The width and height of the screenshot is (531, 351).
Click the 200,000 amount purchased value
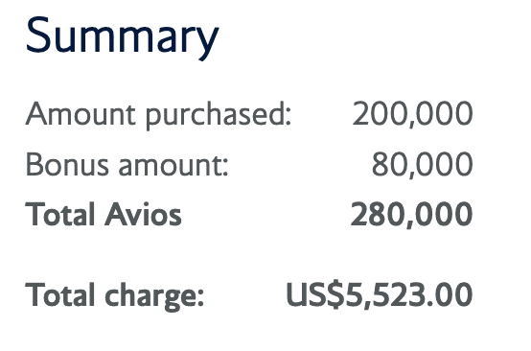pyautogui.click(x=412, y=114)
